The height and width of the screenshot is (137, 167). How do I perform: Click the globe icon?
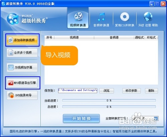pyautogui.click(x=148, y=16)
